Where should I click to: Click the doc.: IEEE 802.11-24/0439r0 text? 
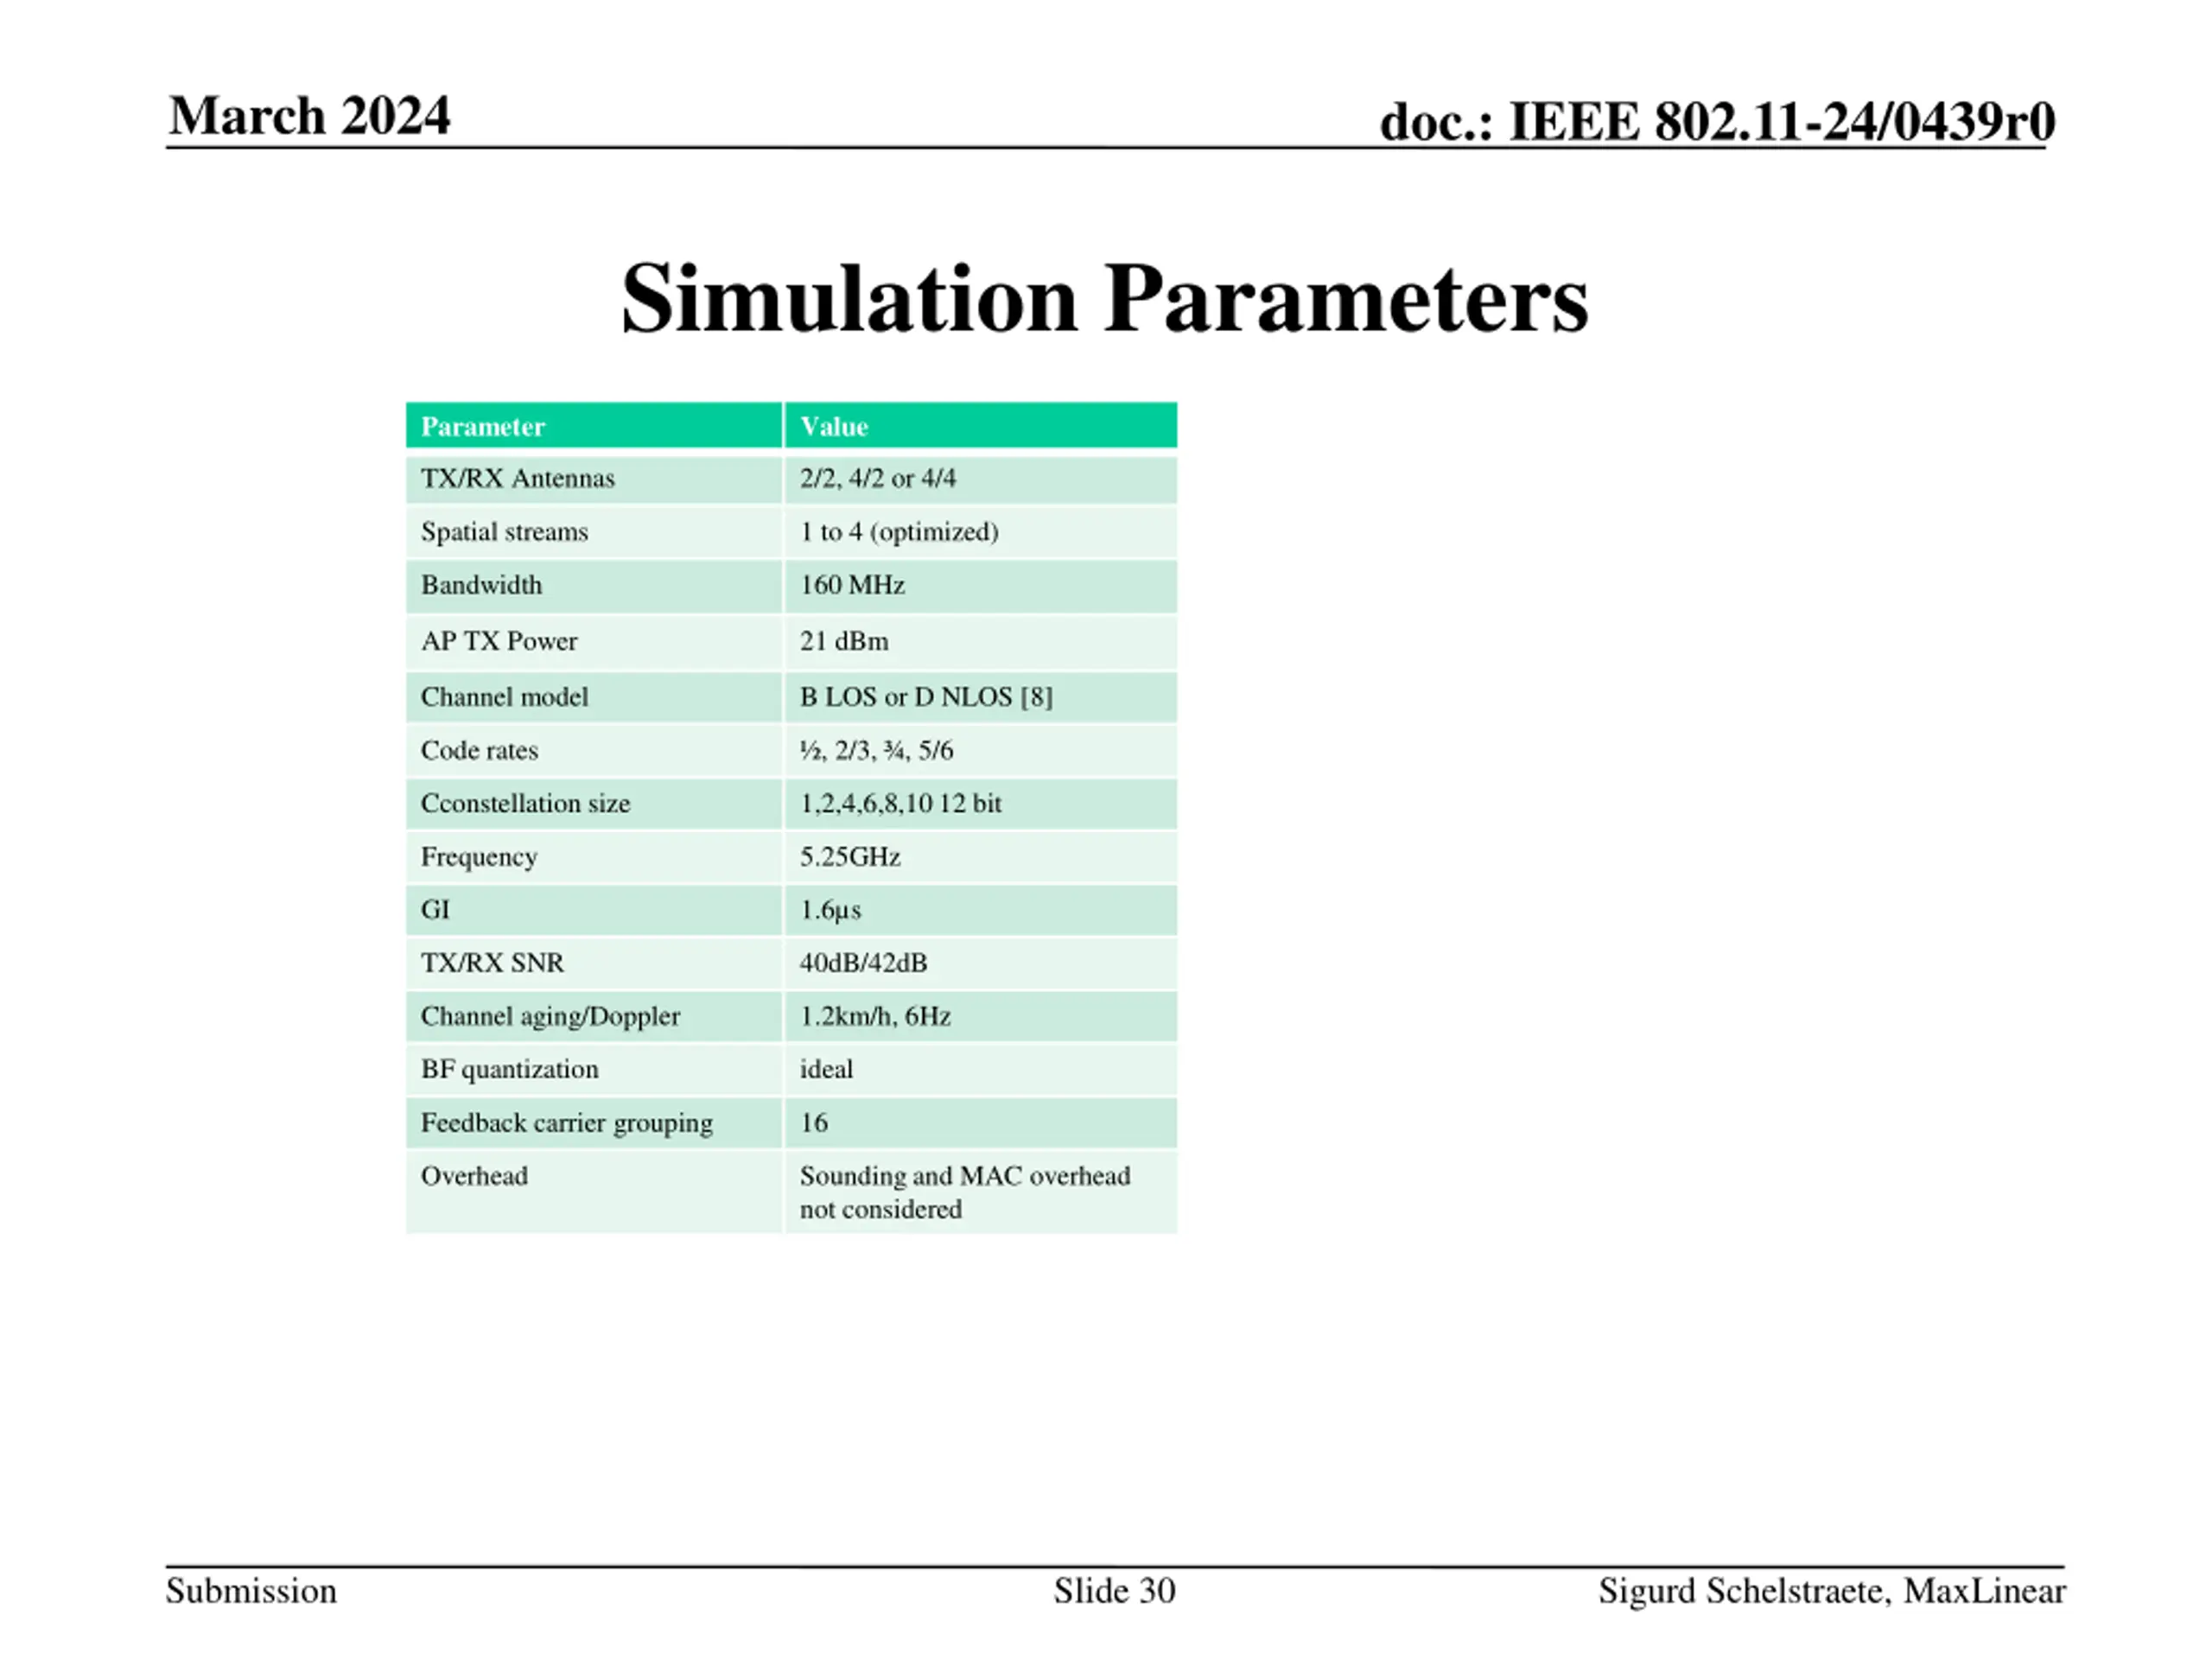(1717, 123)
